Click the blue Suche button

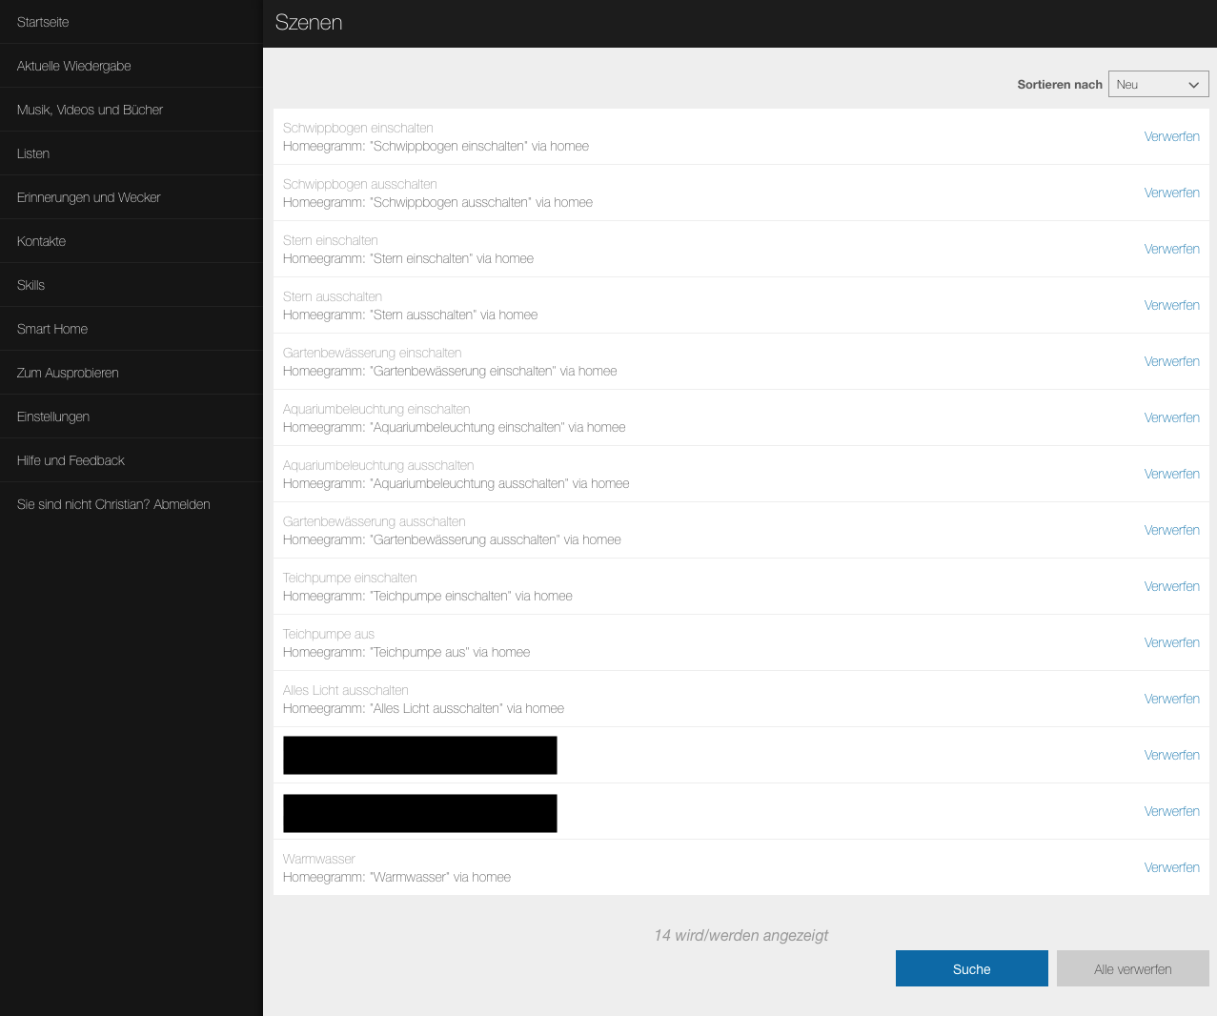tap(972, 968)
